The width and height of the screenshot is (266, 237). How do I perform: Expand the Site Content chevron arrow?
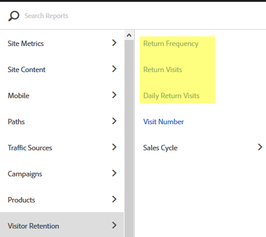click(x=114, y=69)
